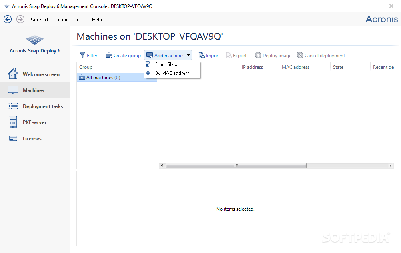The width and height of the screenshot is (401, 253).
Task: Click the Deploy image toolbar label
Action: [x=277, y=56]
